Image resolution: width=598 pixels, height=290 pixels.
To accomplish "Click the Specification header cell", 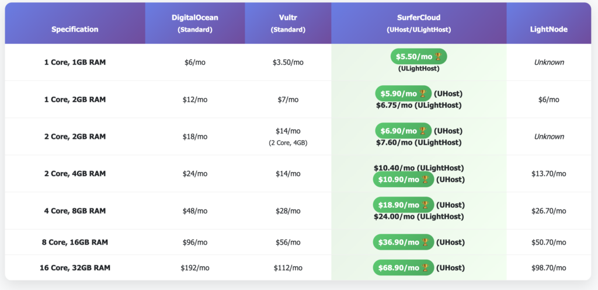I will [75, 29].
